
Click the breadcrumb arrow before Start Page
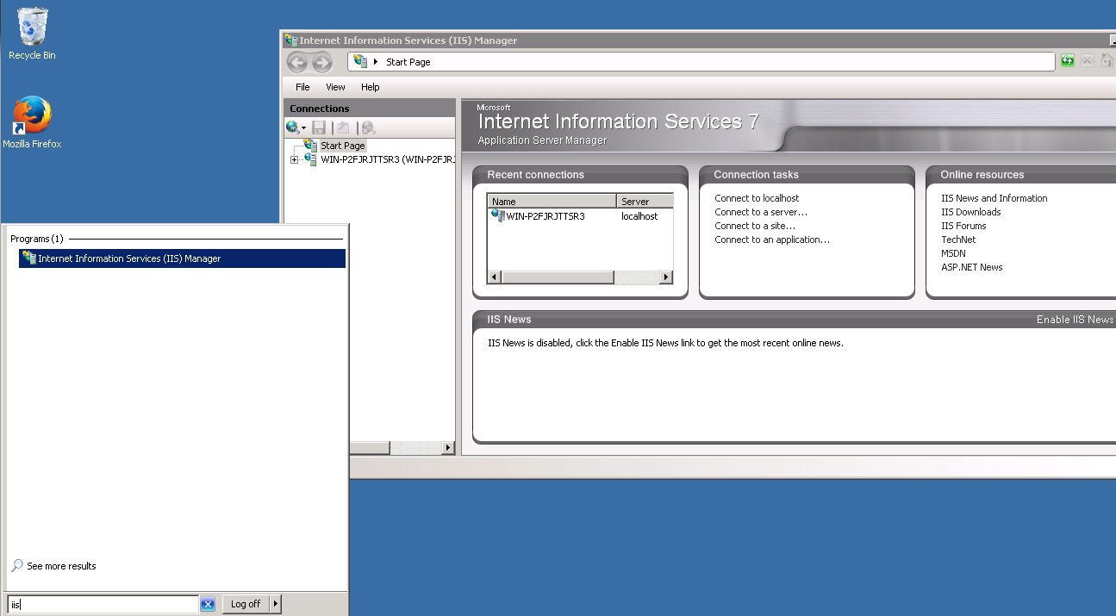pos(376,62)
